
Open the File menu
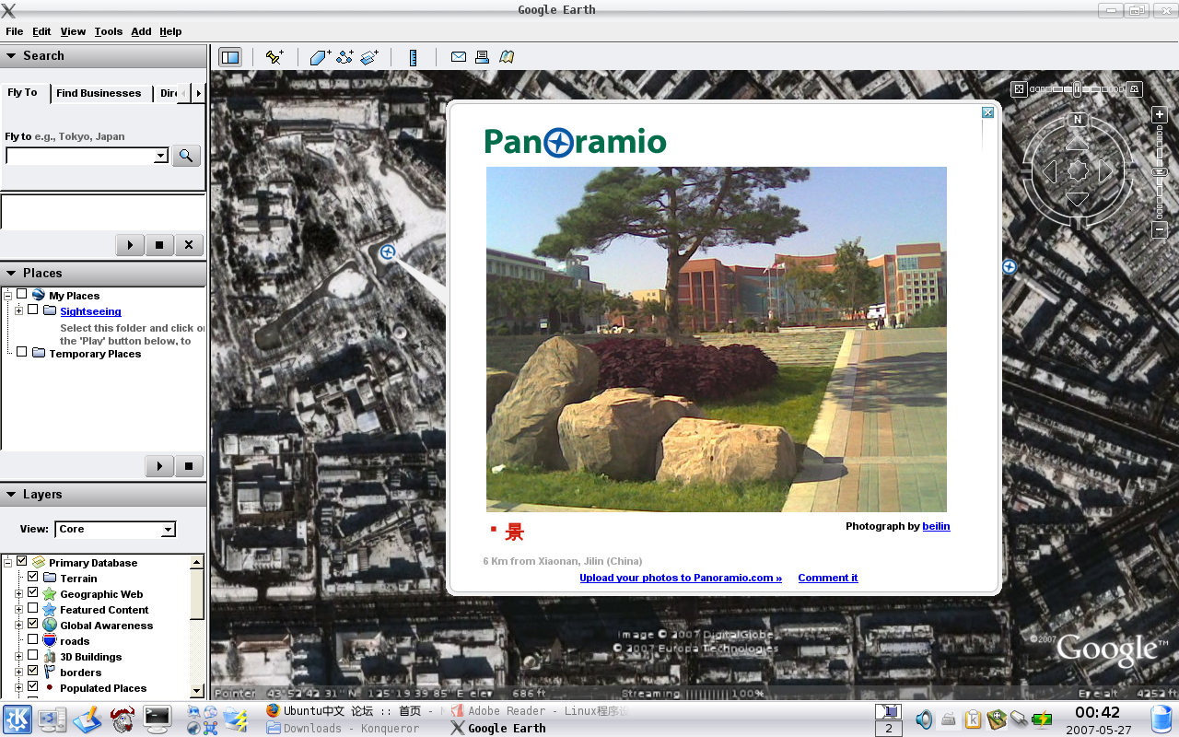point(14,31)
